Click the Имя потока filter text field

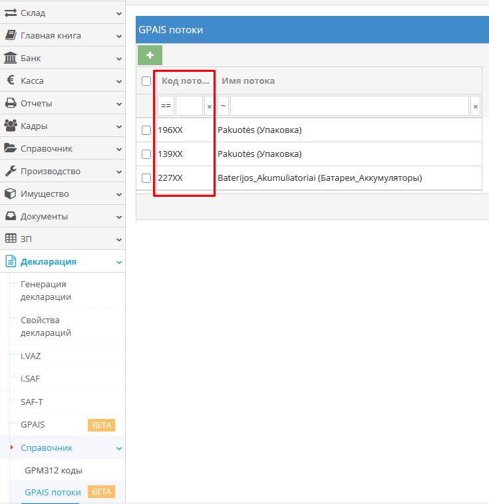coord(349,106)
